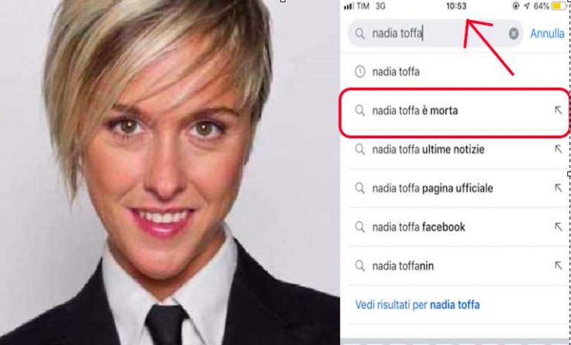Tap the Annulla cancel button
This screenshot has width=571, height=345.
(547, 33)
